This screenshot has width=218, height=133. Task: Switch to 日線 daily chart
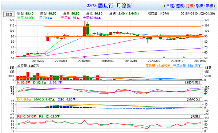(x=170, y=6)
